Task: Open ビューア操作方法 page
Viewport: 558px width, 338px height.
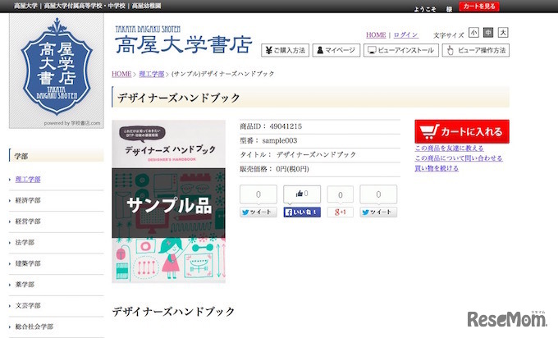Action: 476,50
